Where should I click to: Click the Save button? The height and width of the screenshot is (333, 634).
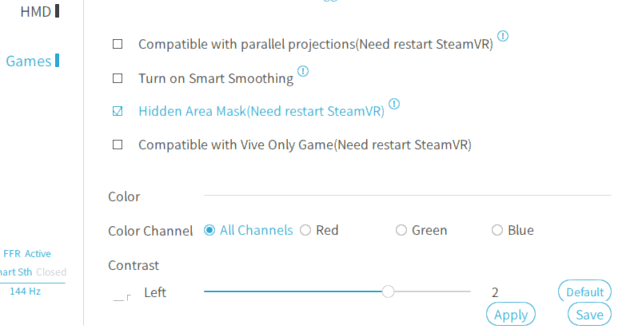pos(589,315)
